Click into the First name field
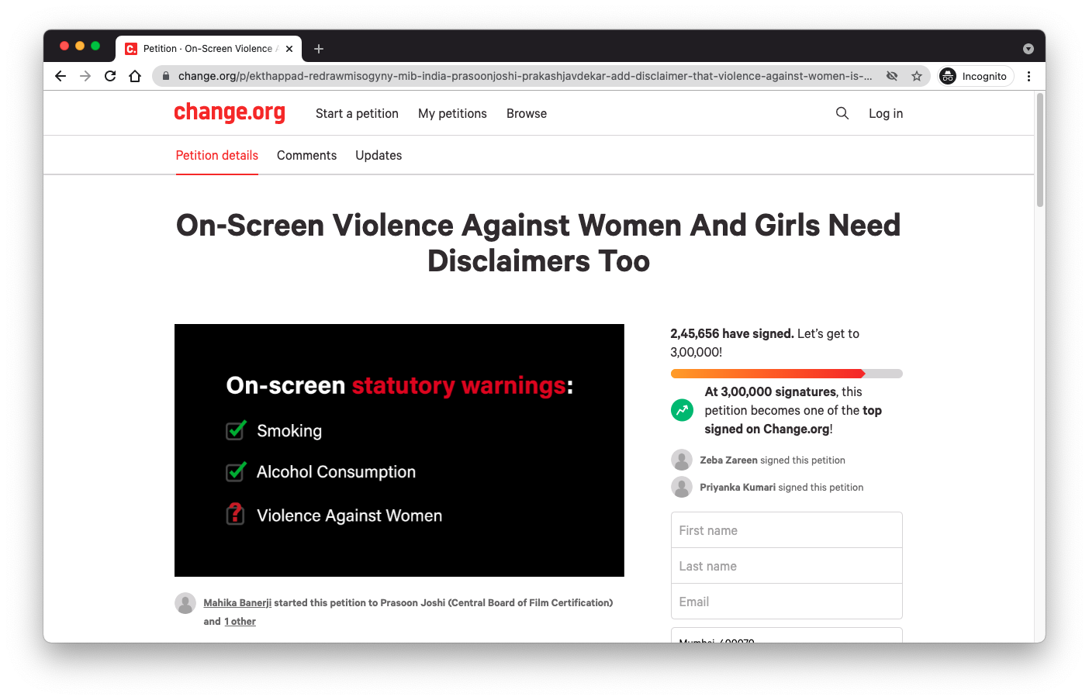The width and height of the screenshot is (1089, 700). point(786,530)
